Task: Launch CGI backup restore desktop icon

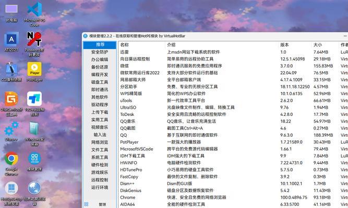Action: (x=11, y=72)
